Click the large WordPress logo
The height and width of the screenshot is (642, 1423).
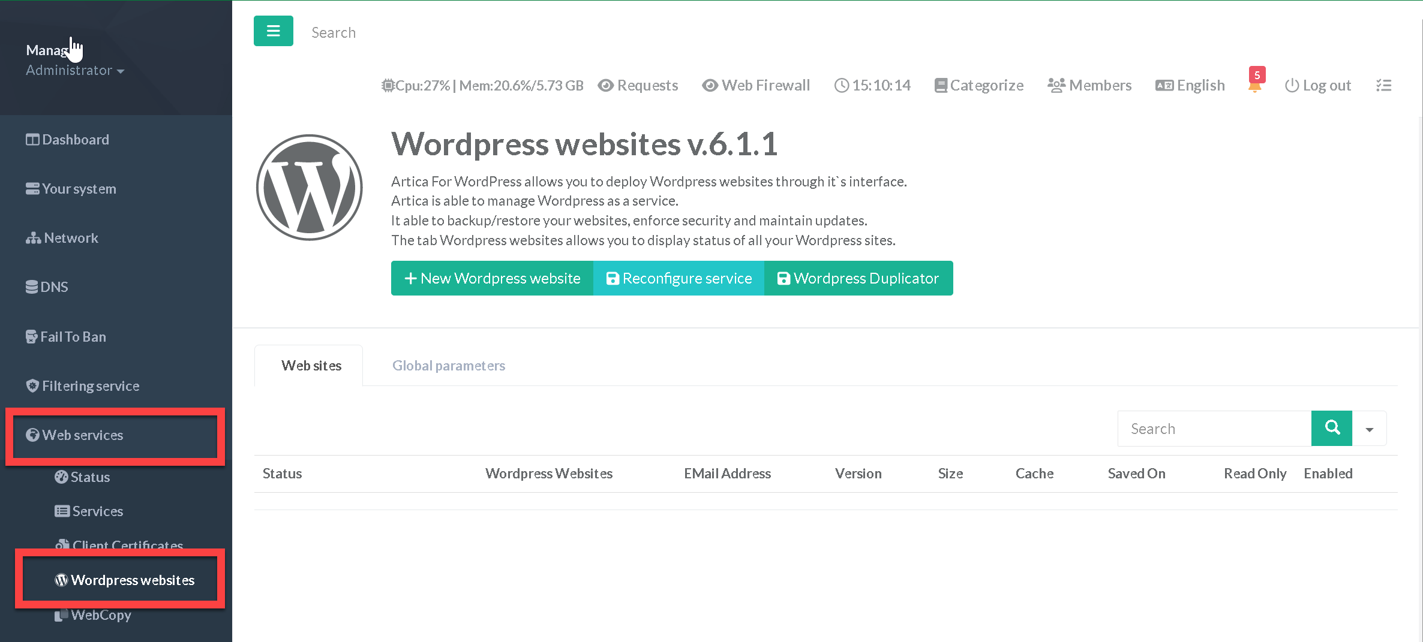310,188
